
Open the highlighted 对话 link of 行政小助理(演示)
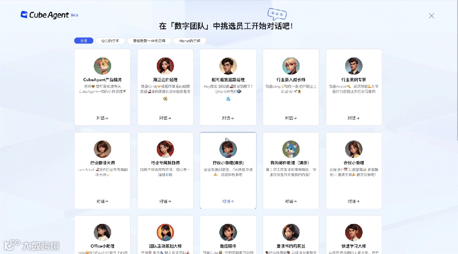228,201
